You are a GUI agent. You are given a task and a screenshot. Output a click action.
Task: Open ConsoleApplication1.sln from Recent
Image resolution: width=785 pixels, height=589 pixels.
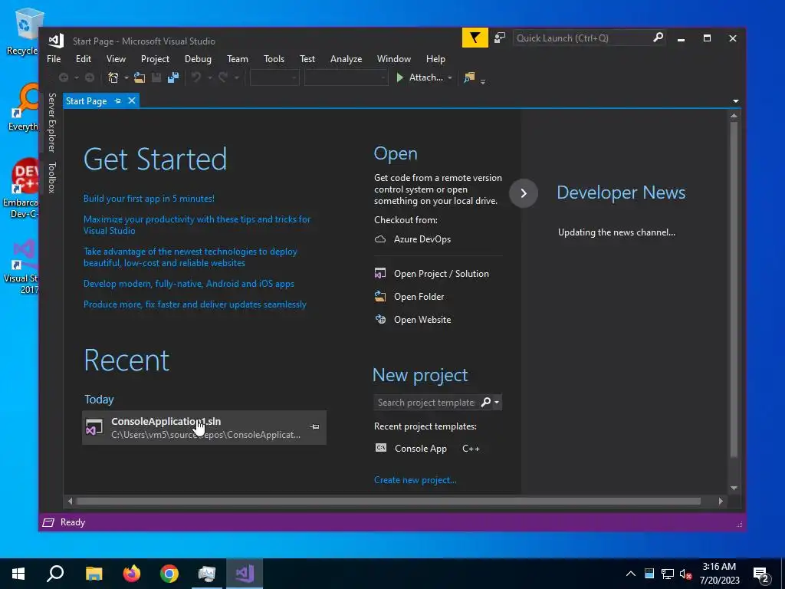(204, 428)
